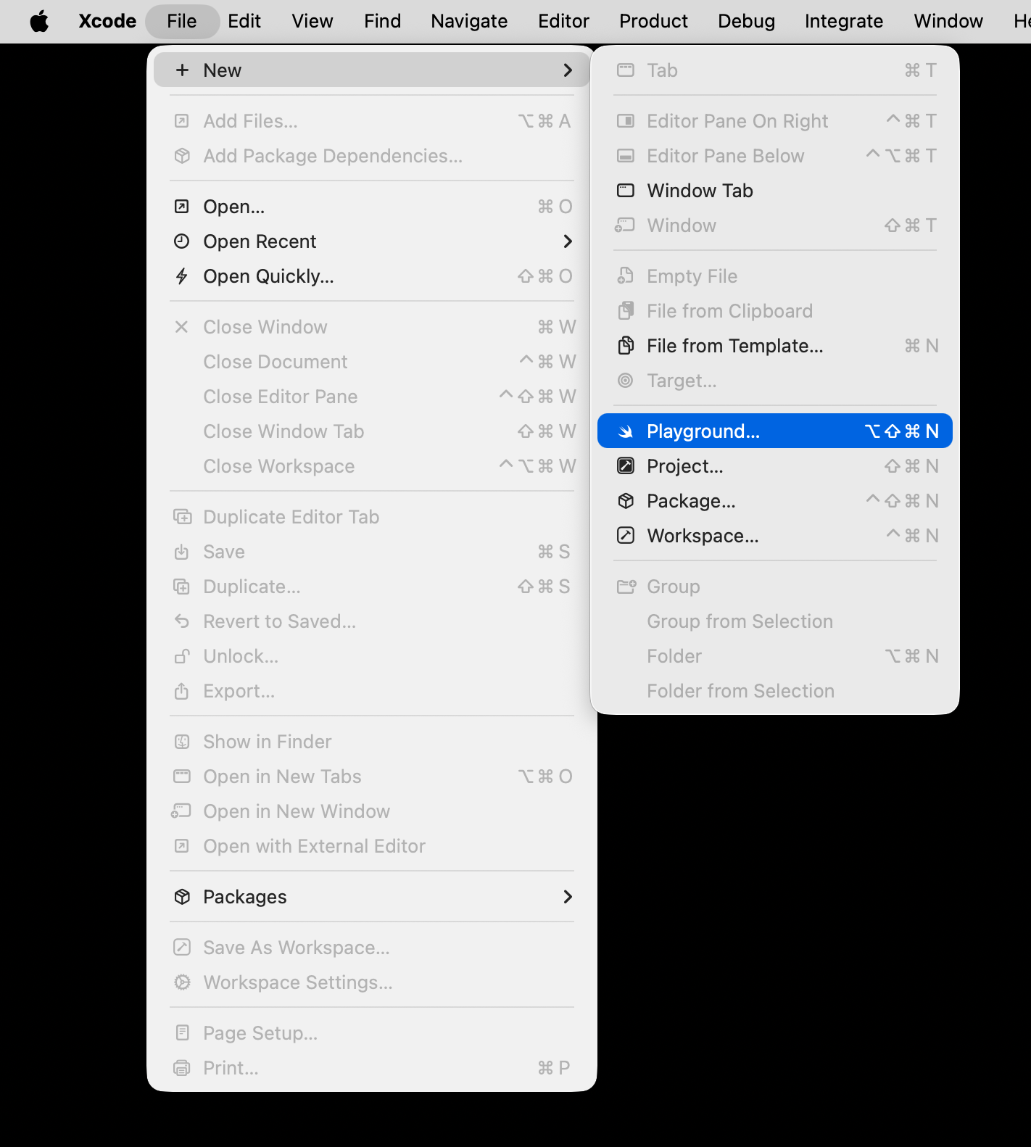
Task: Click the Packages cube icon in File menu
Action: [x=182, y=897]
